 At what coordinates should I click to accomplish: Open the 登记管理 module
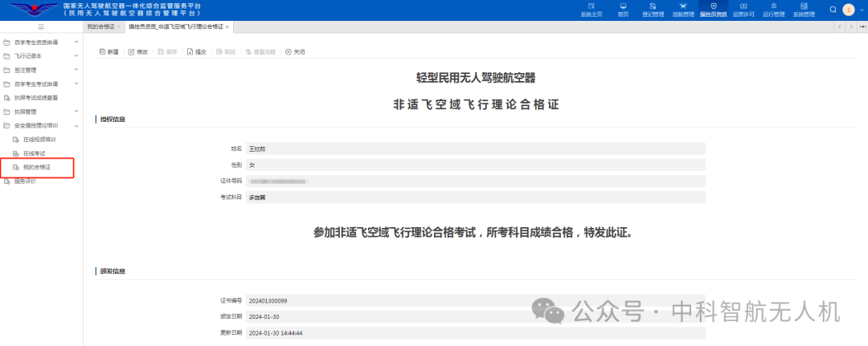point(653,10)
